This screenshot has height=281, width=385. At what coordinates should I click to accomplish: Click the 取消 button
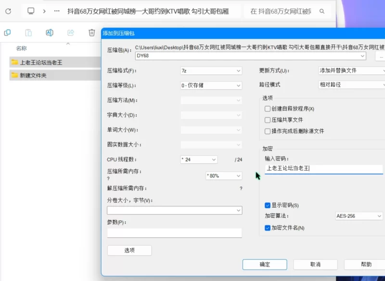tap(316, 265)
